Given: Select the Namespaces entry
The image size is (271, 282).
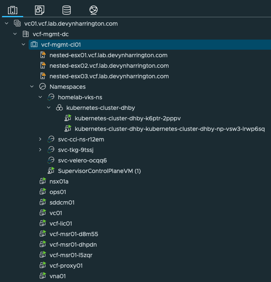Looking at the screenshot, I should (x=67, y=87).
